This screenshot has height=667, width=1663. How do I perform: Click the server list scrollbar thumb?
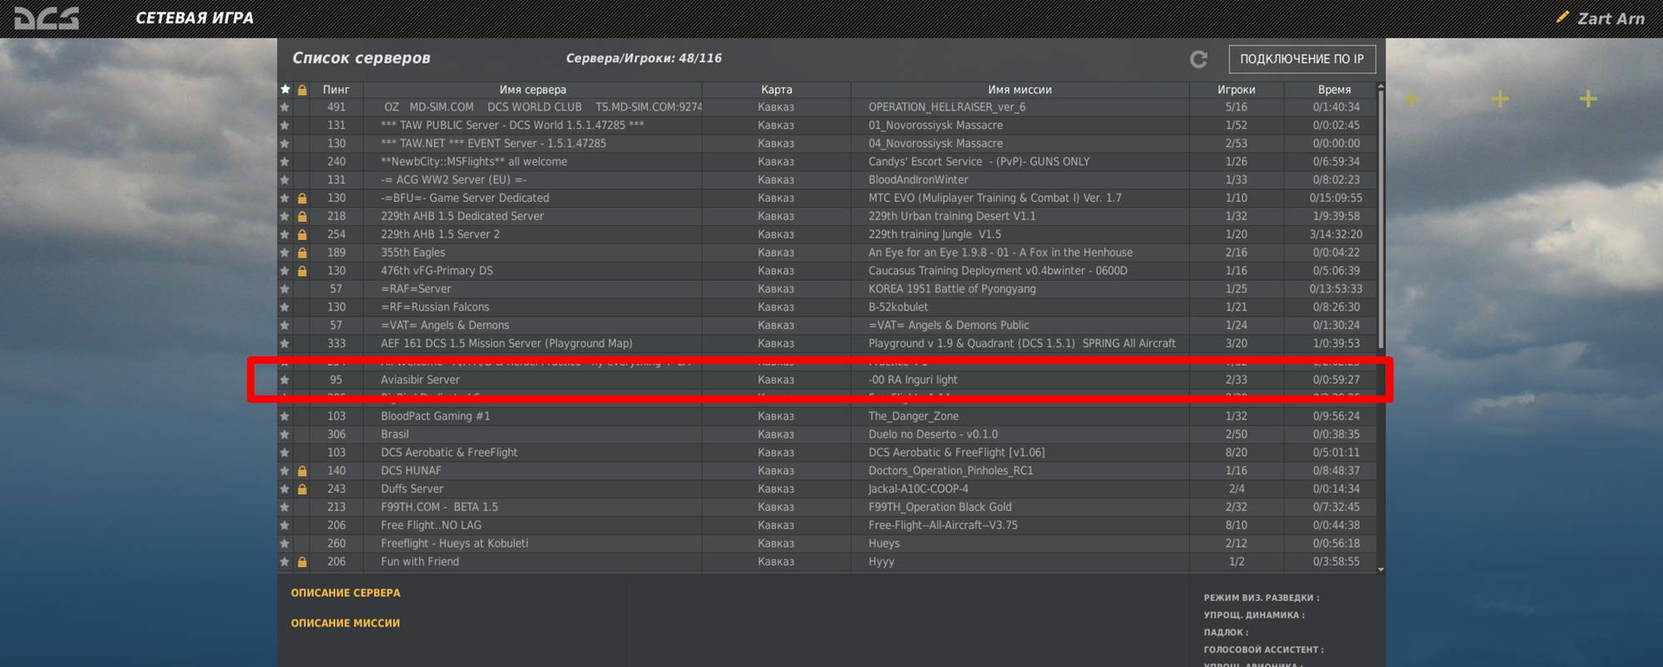point(1381,220)
